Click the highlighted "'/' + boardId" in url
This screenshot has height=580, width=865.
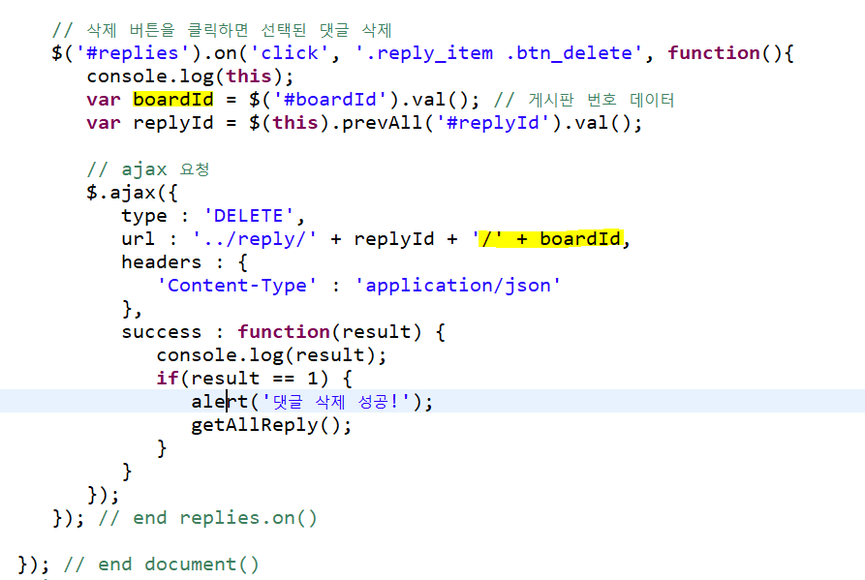coord(551,239)
